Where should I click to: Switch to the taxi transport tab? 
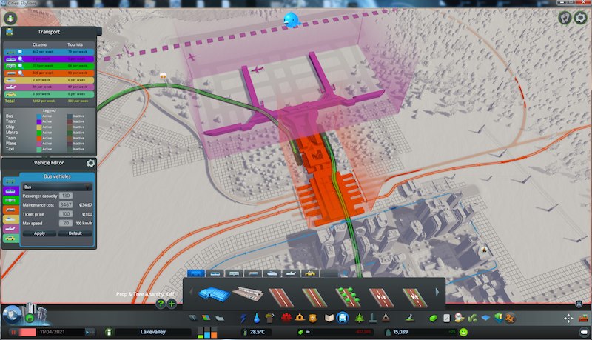tap(310, 273)
